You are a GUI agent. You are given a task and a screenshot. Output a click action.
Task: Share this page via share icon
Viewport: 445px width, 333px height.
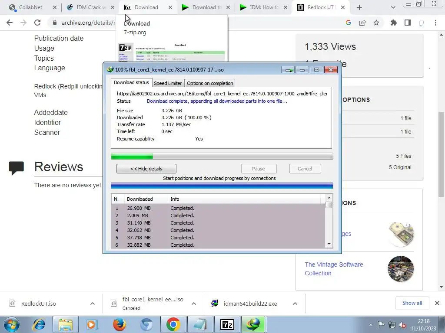tap(362, 23)
